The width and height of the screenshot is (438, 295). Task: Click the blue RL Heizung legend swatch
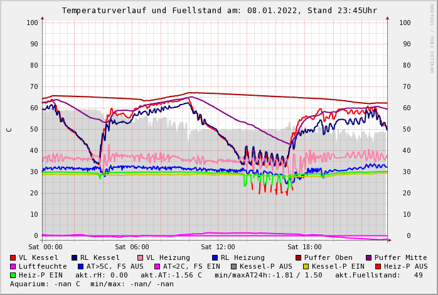[x=215, y=257]
